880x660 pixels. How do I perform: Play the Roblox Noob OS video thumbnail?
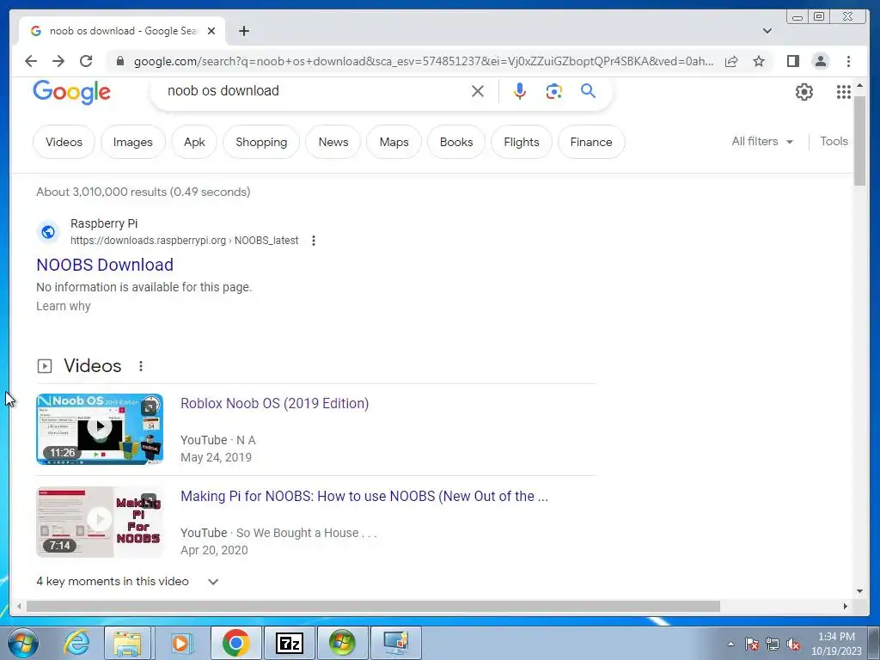point(100,429)
